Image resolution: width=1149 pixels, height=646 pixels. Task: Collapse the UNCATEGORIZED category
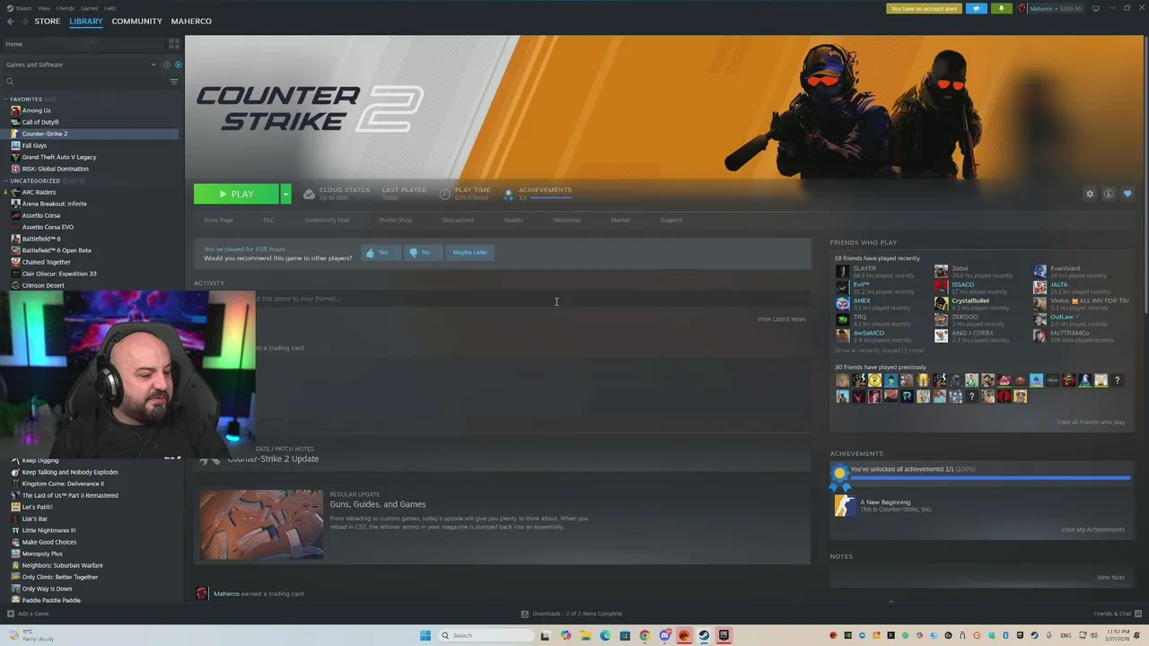pos(6,180)
